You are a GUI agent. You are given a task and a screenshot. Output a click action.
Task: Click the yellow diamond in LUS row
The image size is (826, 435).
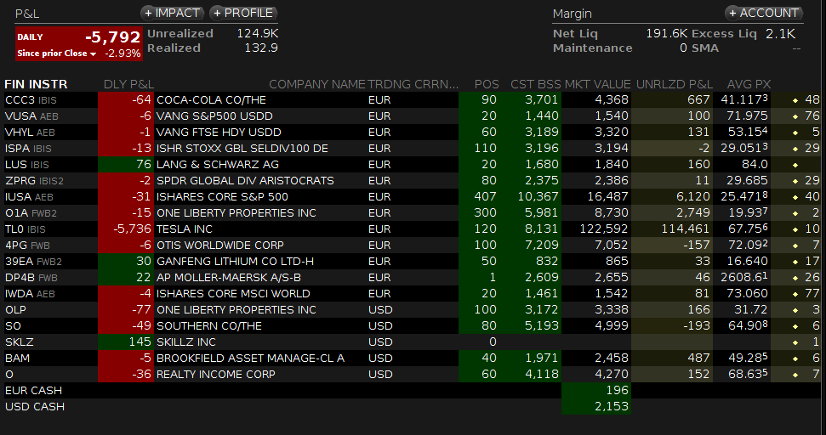pos(795,165)
